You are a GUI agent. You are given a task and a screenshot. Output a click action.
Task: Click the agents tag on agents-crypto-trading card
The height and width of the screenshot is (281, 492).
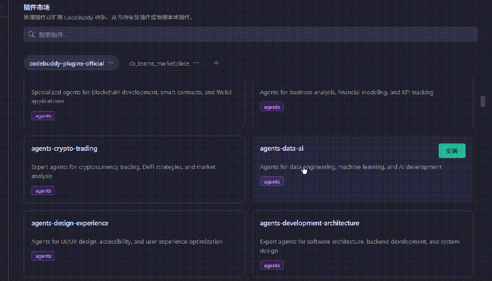coord(43,191)
